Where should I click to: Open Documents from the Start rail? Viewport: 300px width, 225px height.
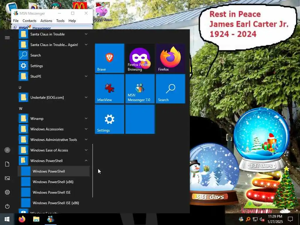7,164
